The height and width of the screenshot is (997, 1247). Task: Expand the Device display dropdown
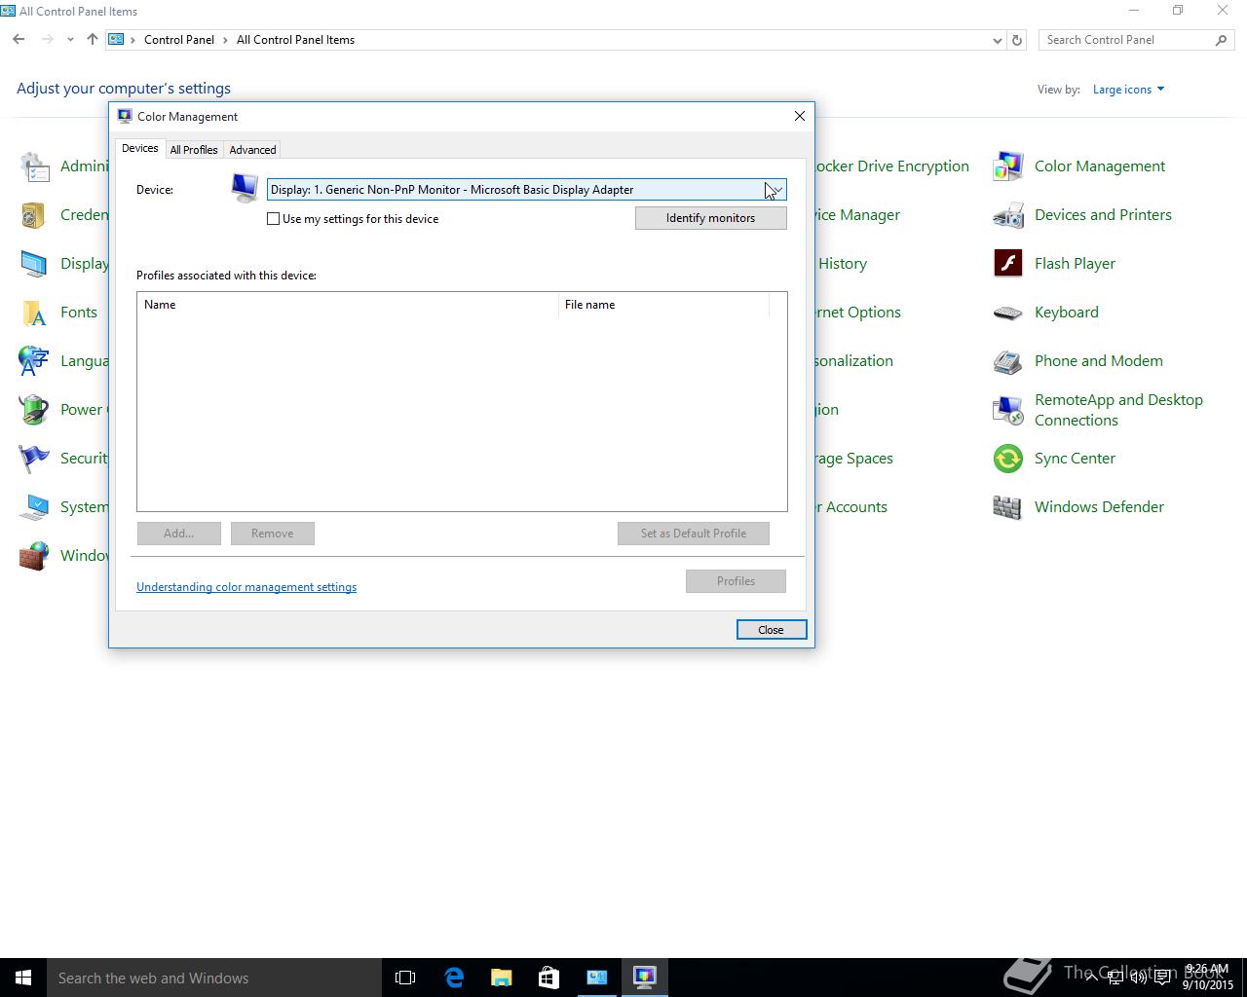(775, 190)
